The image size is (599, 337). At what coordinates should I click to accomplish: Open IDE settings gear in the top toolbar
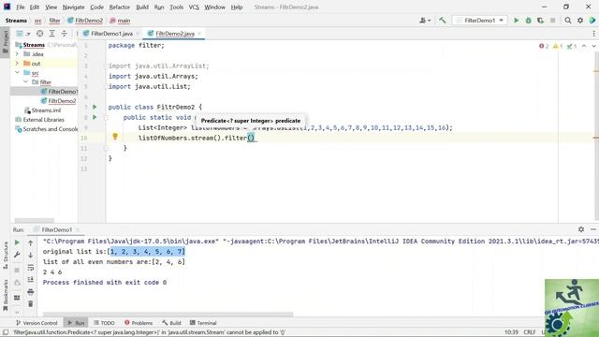coord(580,21)
